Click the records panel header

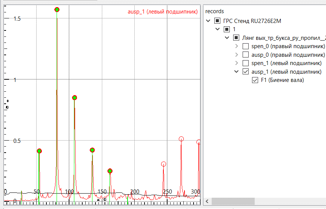point(215,11)
